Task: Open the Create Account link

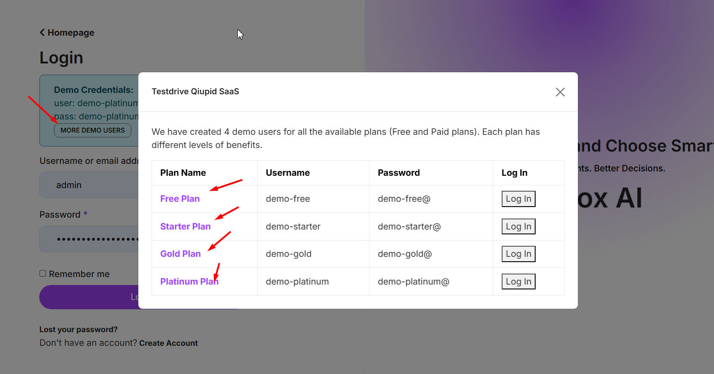Action: tap(168, 343)
